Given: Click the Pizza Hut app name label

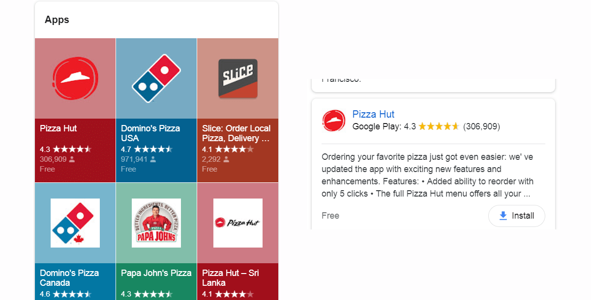Looking at the screenshot, I should 59,128.
